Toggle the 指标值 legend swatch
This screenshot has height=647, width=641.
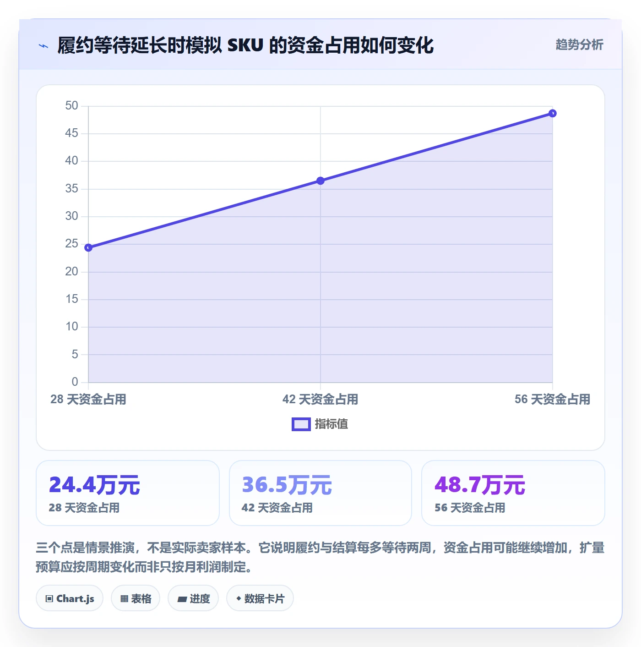click(301, 424)
